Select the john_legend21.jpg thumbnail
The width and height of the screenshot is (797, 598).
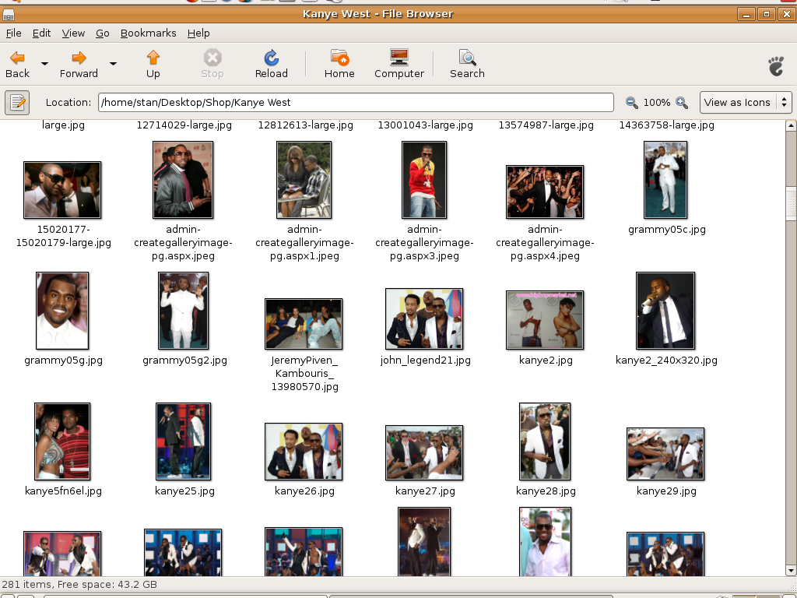pos(424,318)
